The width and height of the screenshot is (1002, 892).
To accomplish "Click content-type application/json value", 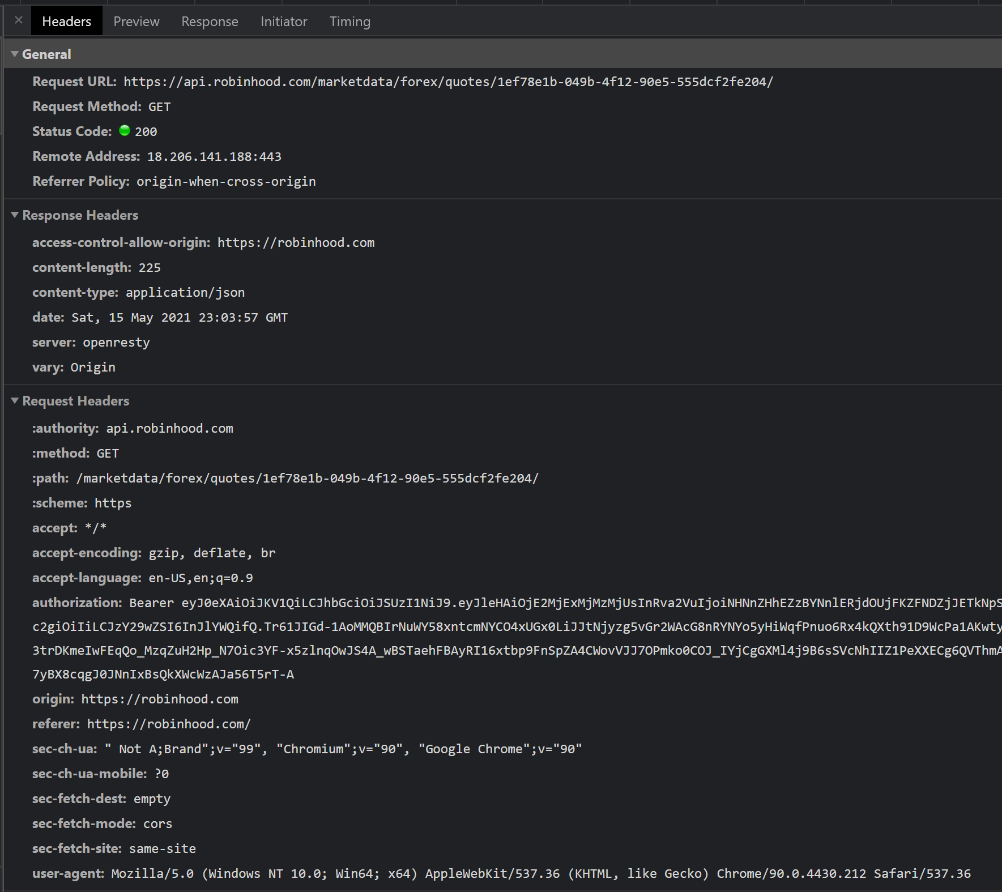I will 185,292.
